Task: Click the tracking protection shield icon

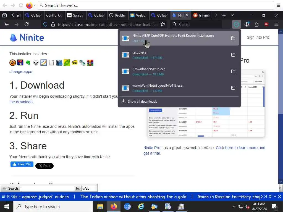Action: pyautogui.click(x=45, y=25)
